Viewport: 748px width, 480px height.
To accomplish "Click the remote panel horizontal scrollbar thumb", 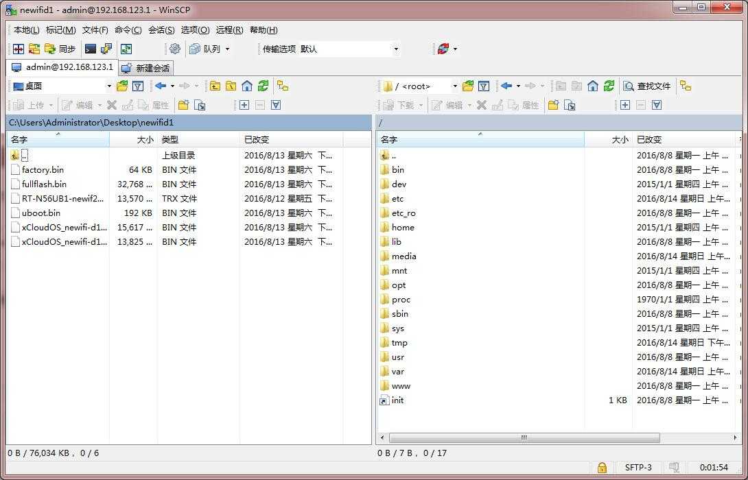I will click(x=524, y=437).
